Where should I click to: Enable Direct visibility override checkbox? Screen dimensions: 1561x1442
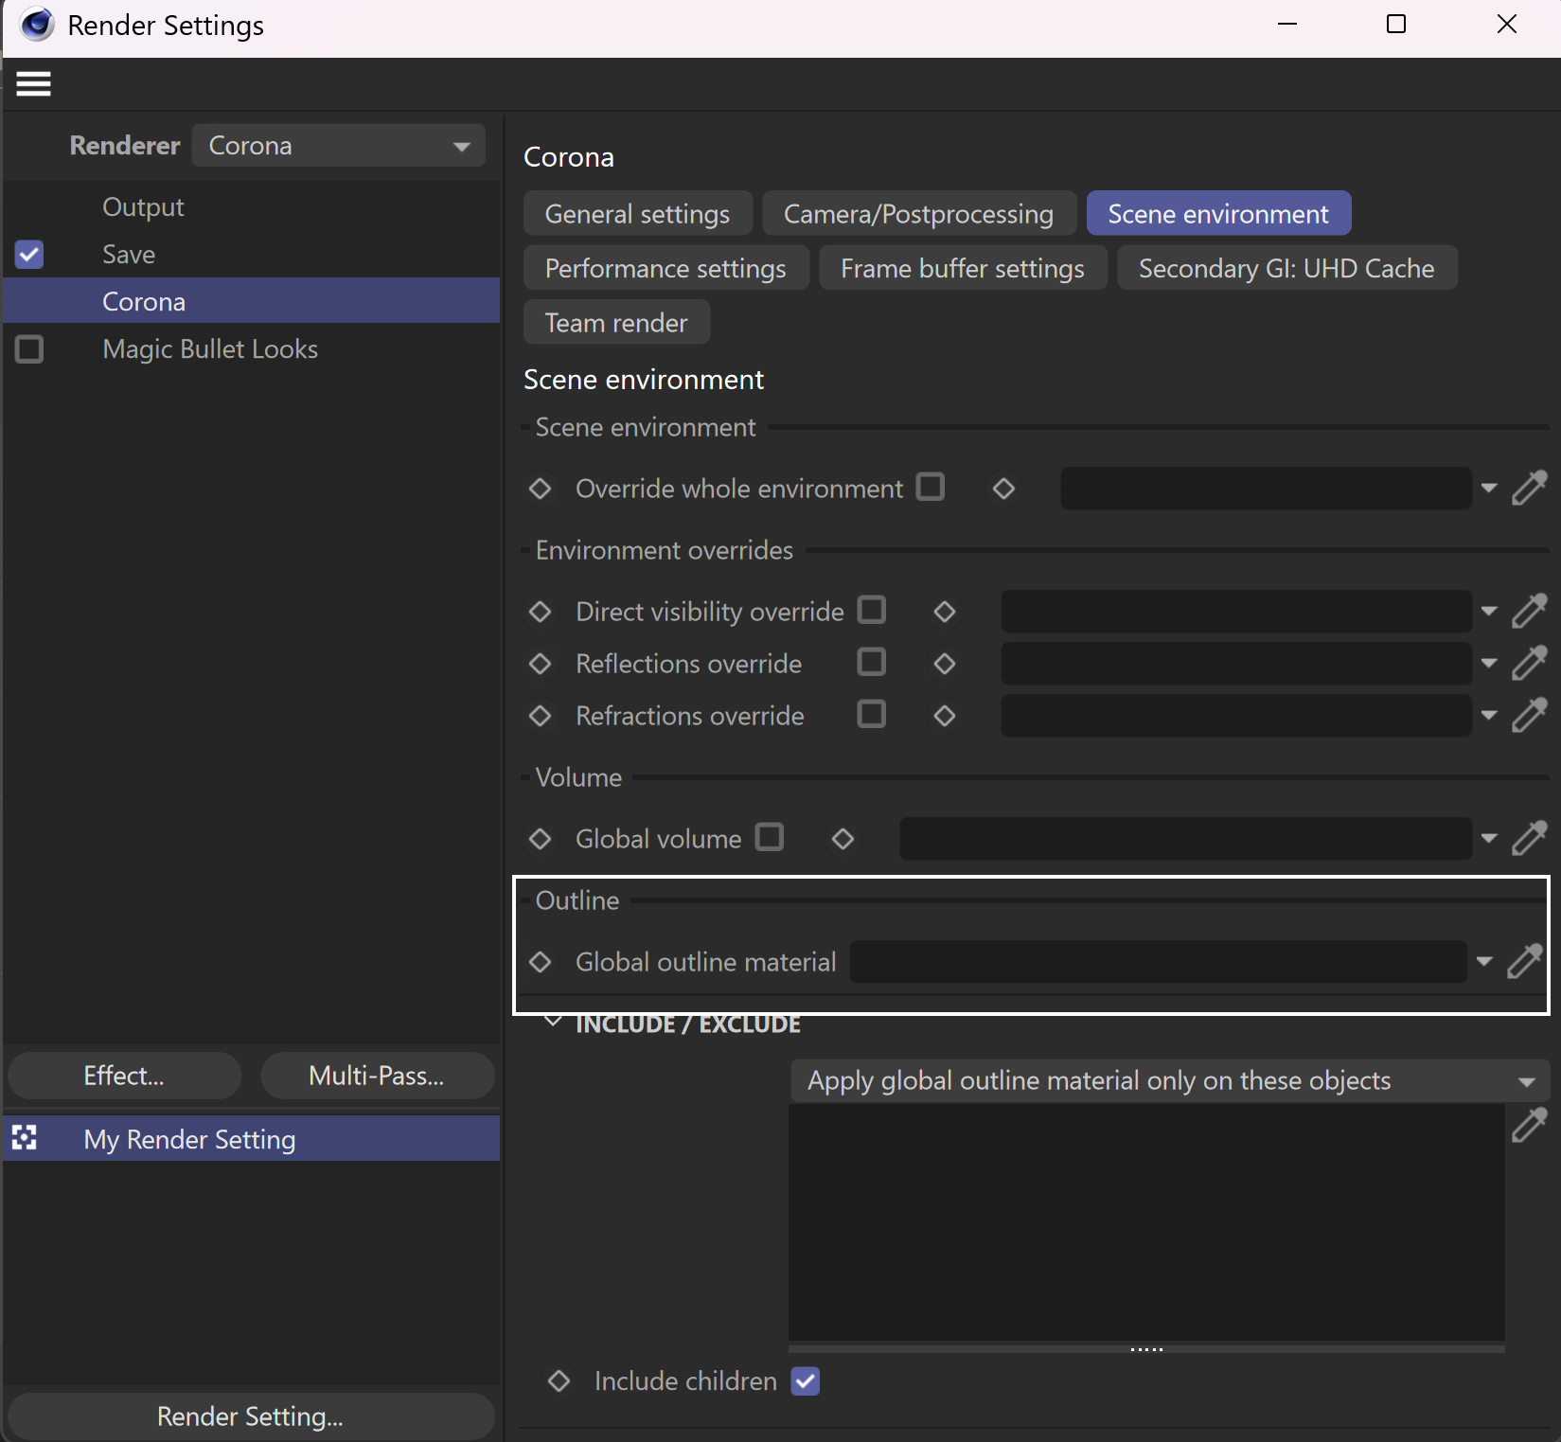point(872,610)
